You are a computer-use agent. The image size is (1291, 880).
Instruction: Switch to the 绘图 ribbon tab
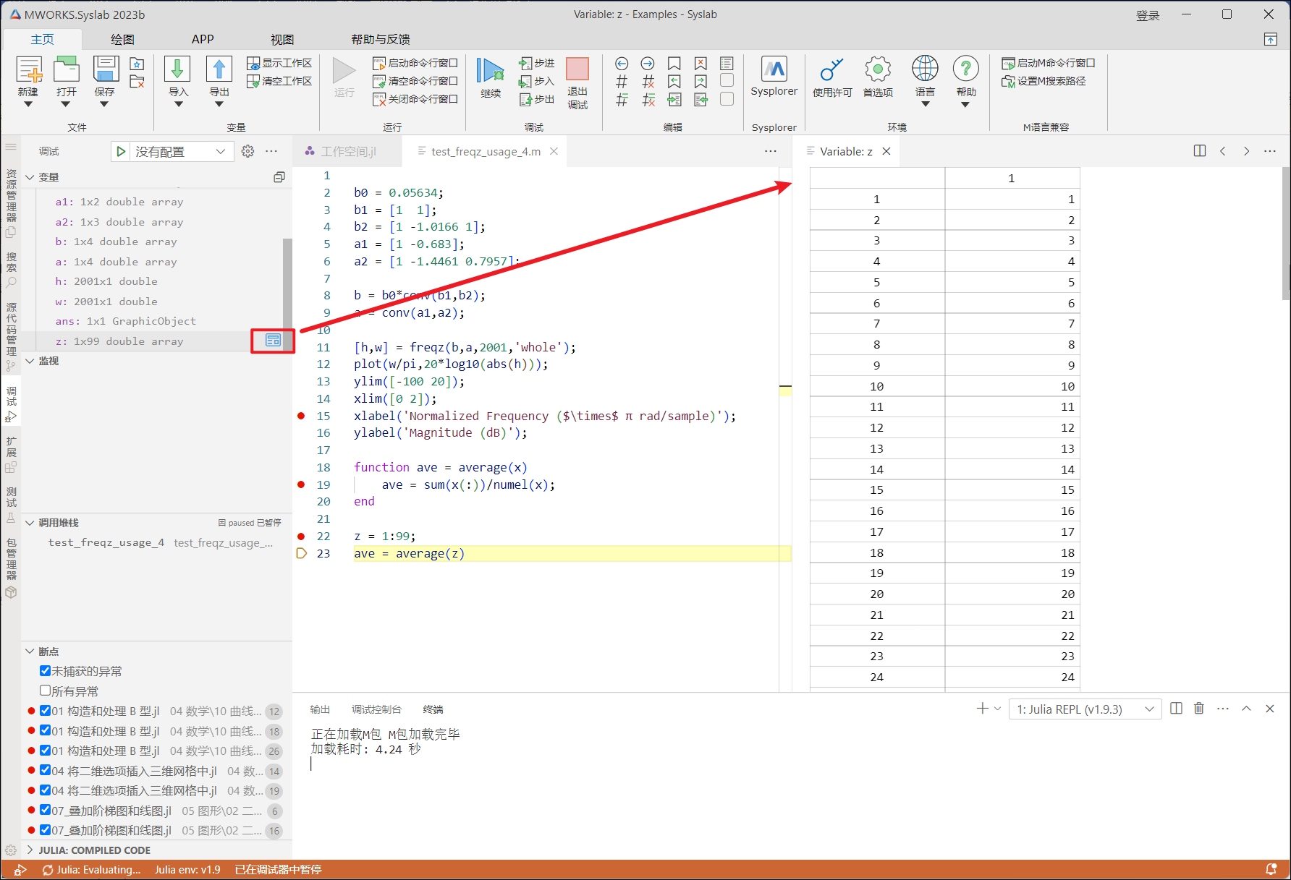pos(122,39)
